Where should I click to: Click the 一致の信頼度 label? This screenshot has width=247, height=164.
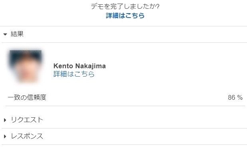[27, 97]
